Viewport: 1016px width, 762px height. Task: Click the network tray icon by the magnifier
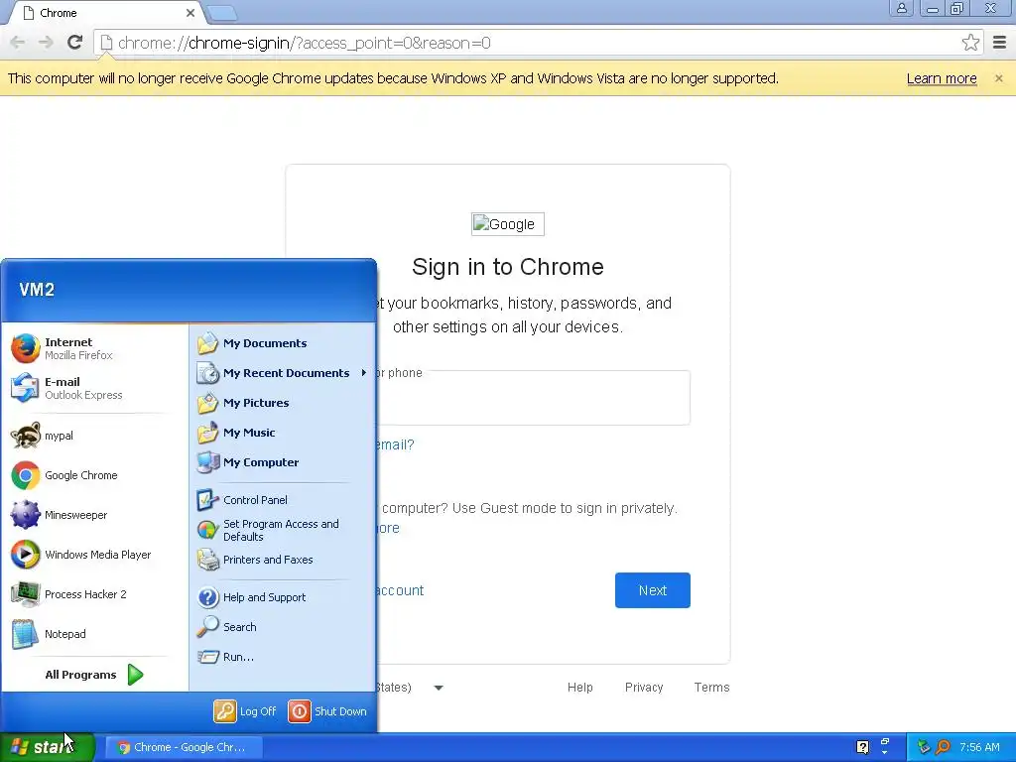924,747
